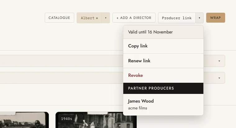The image size is (236, 128).
Task: Select the Albert director button
Action: (89, 18)
